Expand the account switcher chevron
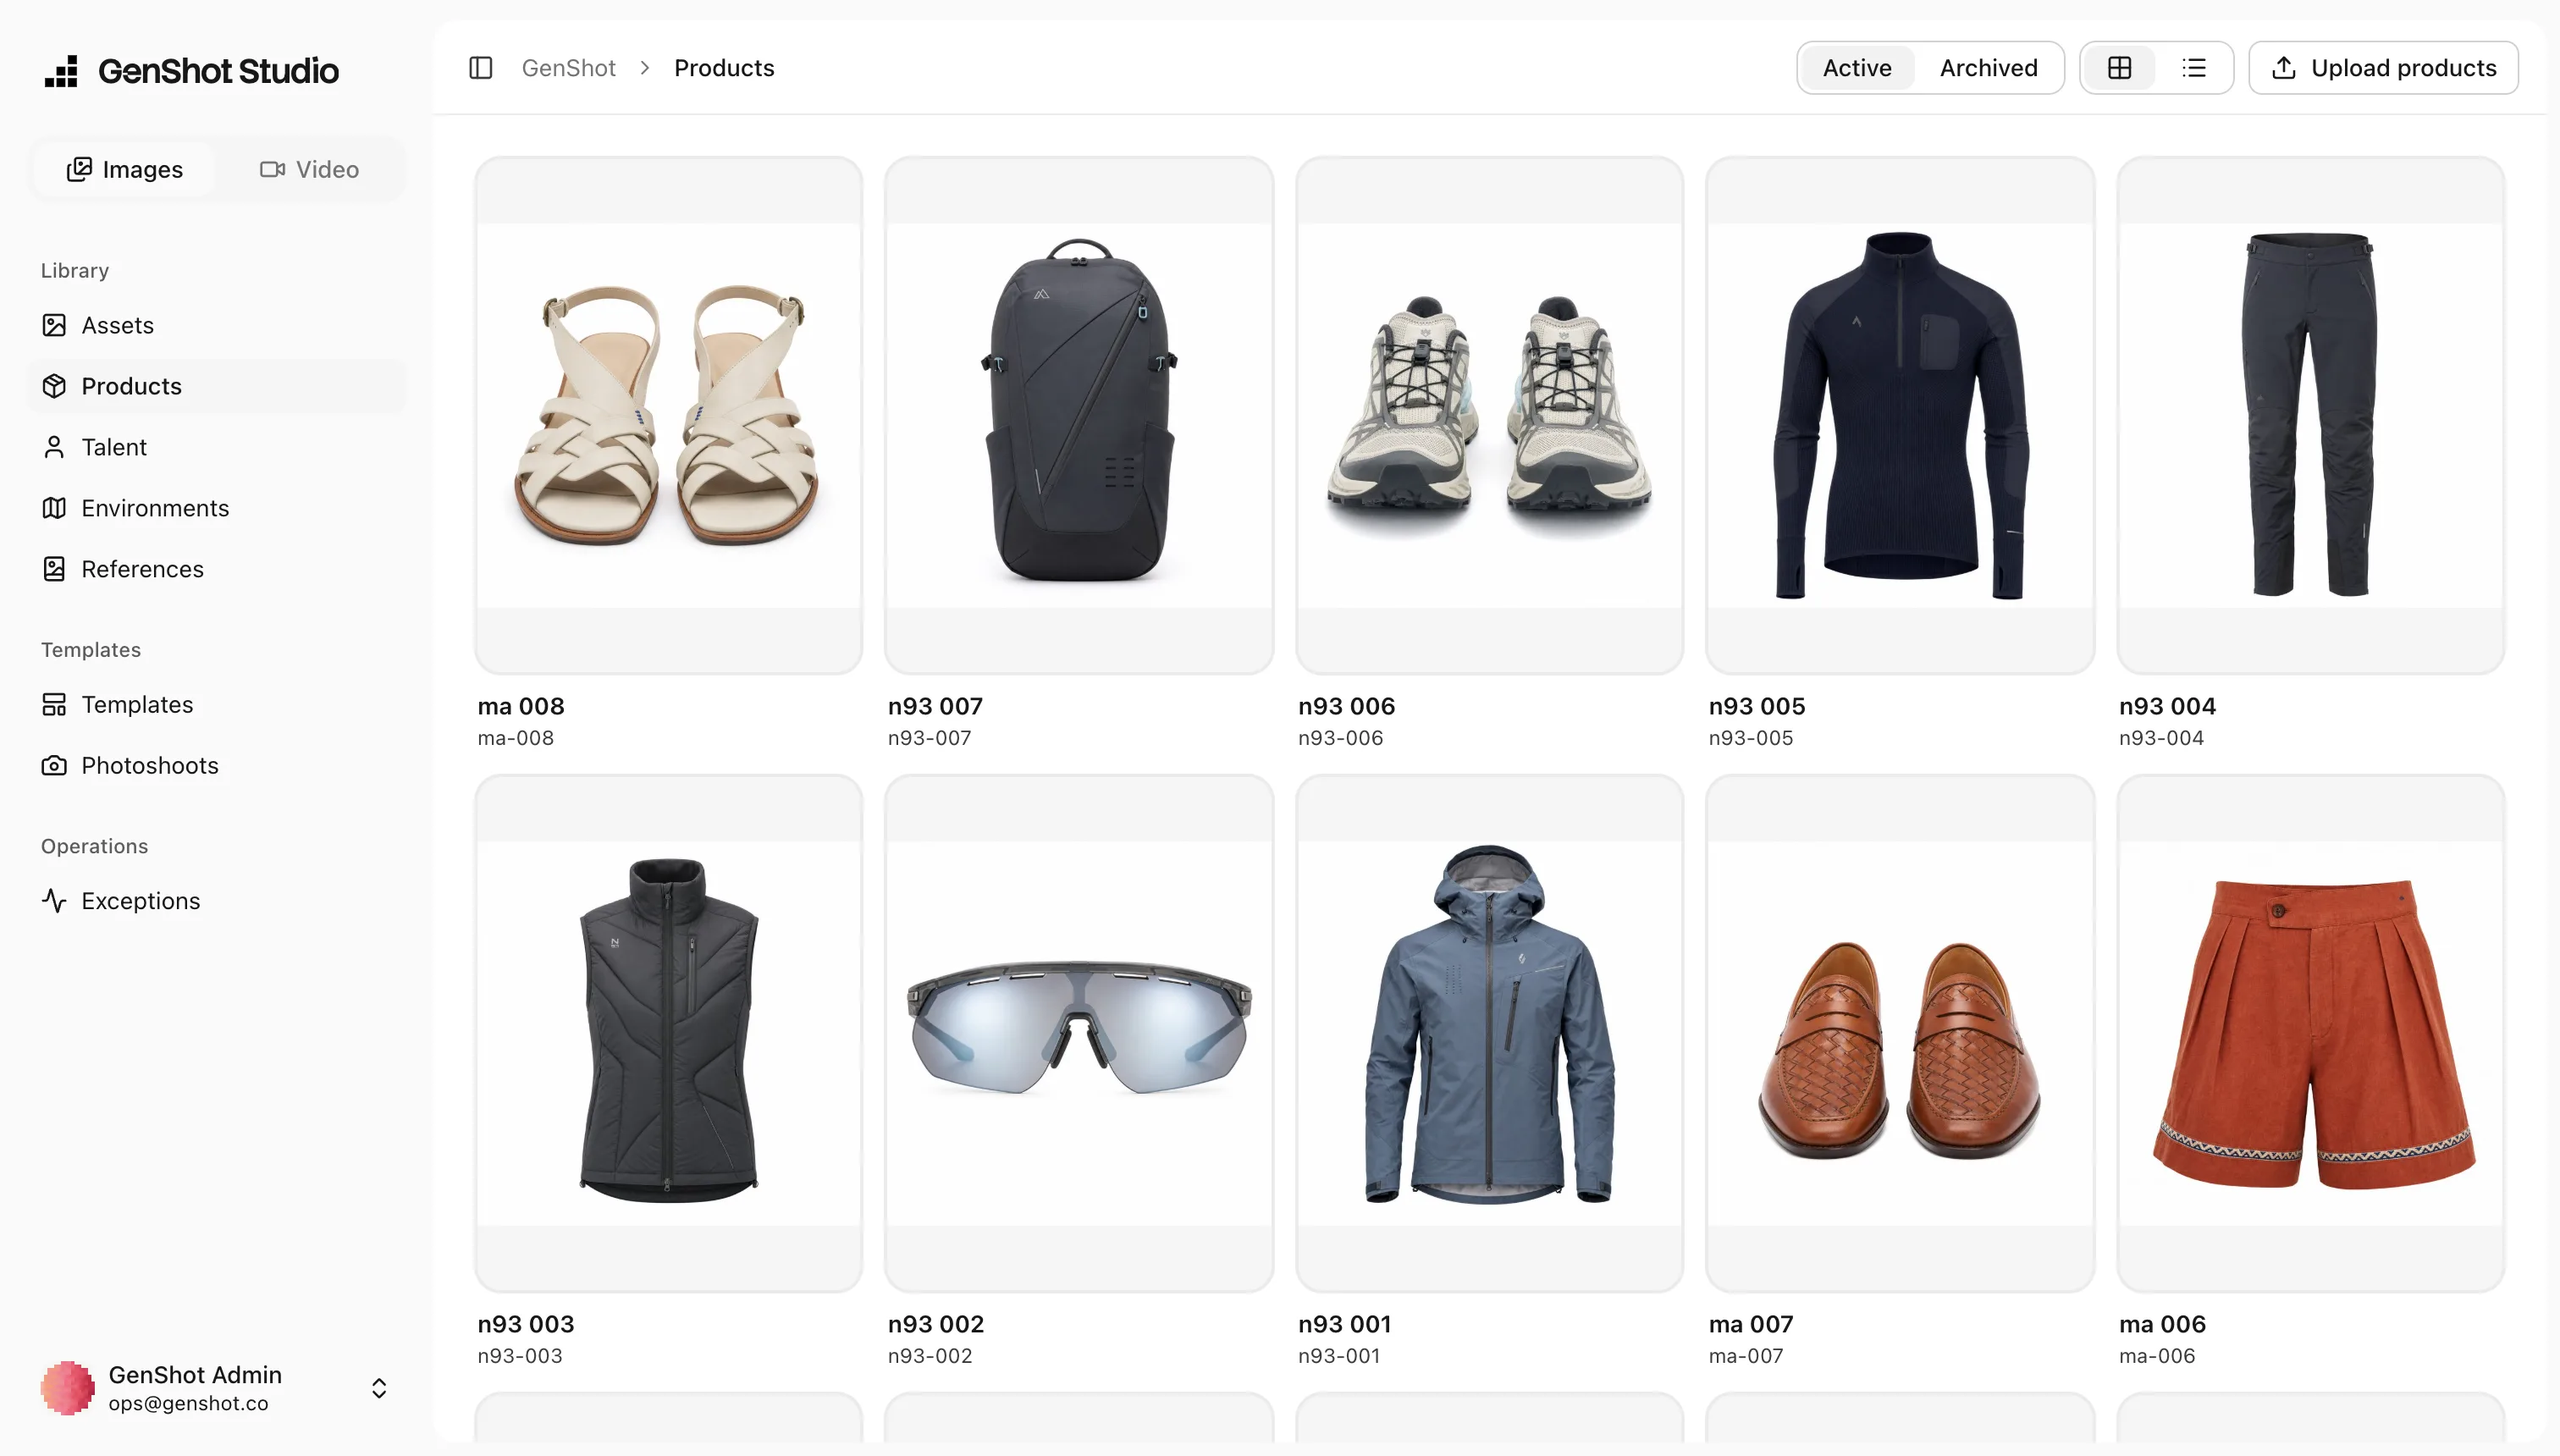Image resolution: width=2560 pixels, height=1456 pixels. click(x=379, y=1388)
